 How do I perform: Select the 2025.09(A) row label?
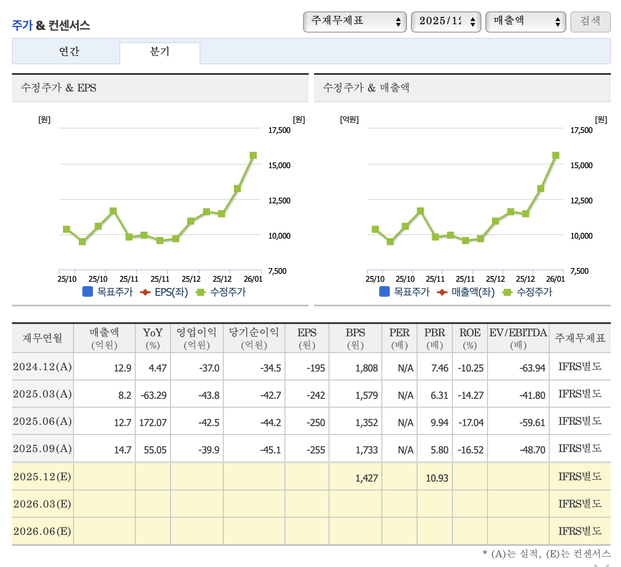click(x=43, y=449)
